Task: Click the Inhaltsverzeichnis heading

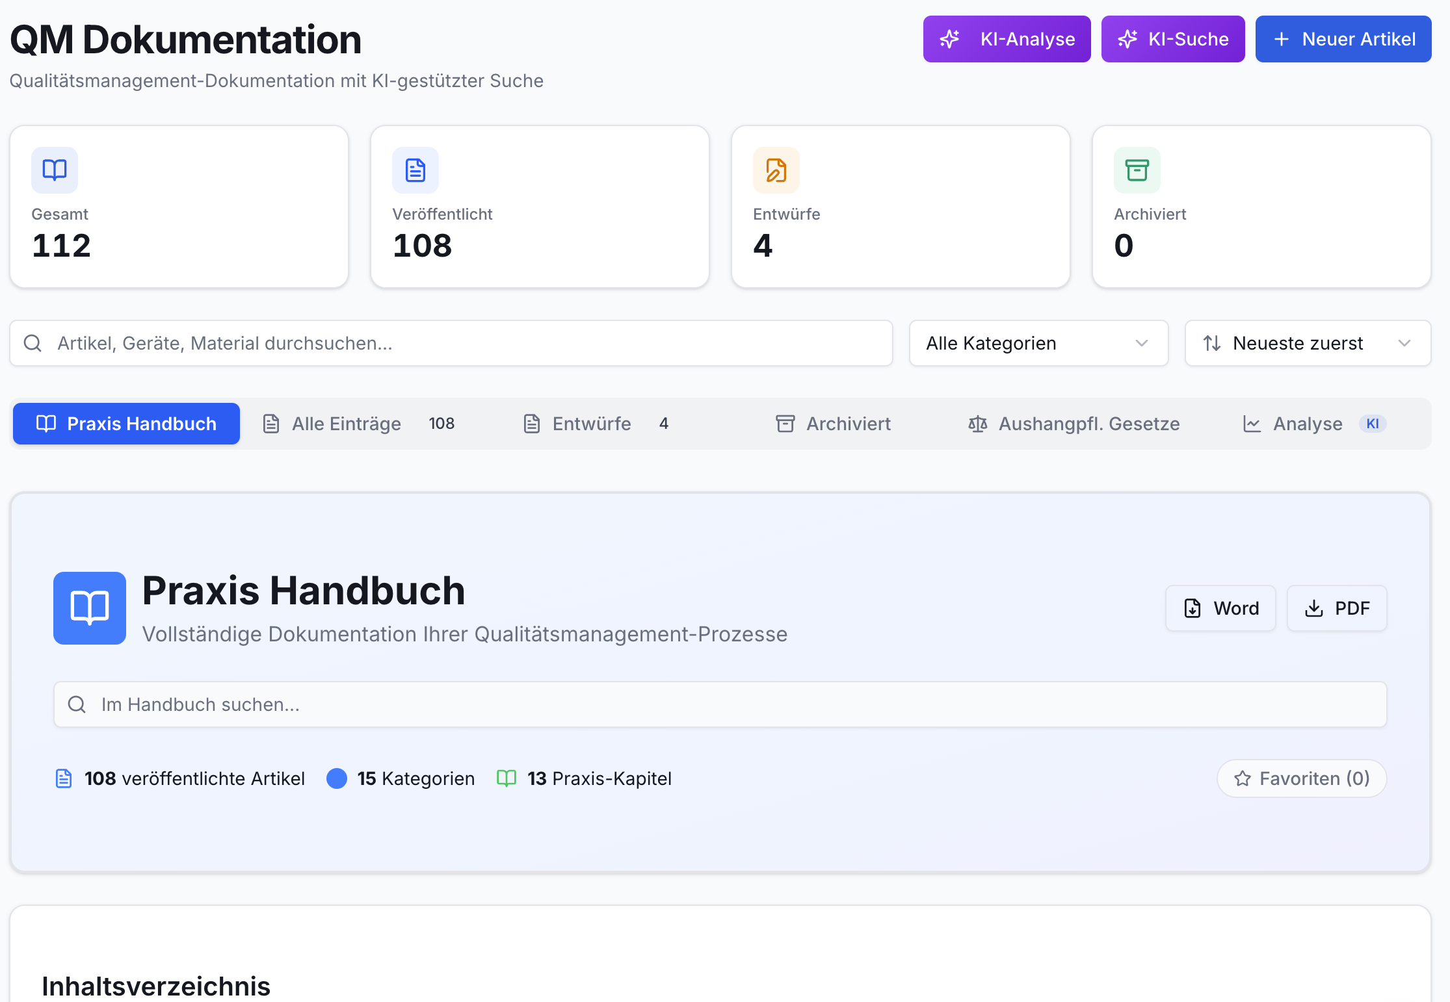Action: 156,986
